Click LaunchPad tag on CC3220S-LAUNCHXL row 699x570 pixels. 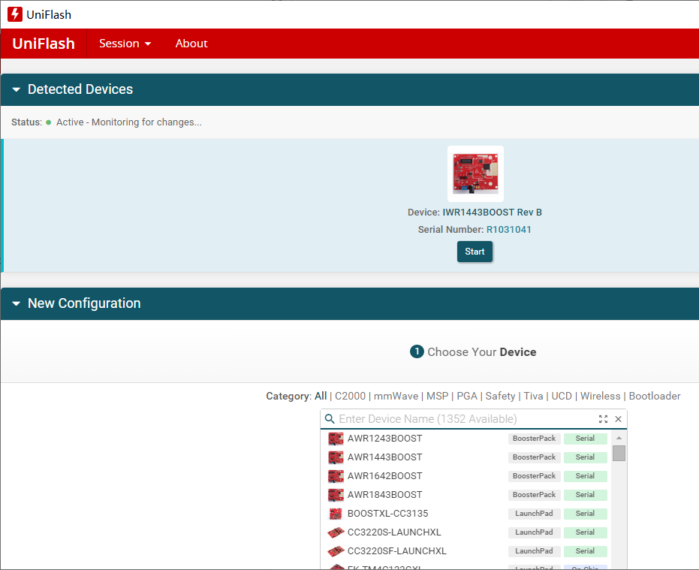pos(534,532)
